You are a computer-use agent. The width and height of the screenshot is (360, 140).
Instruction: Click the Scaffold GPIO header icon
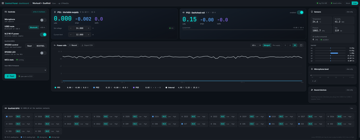[x=6, y=108]
